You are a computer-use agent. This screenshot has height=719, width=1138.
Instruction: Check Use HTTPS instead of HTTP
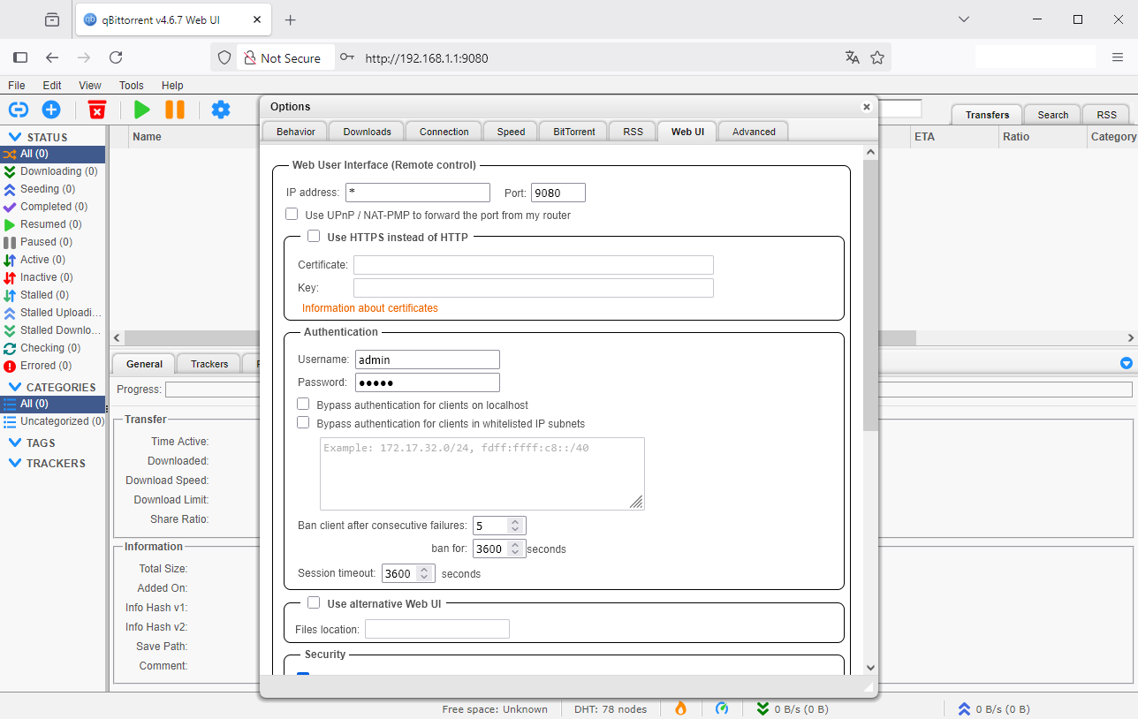click(314, 237)
